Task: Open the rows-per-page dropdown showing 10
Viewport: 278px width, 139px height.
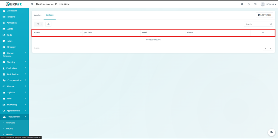Action: [39, 24]
